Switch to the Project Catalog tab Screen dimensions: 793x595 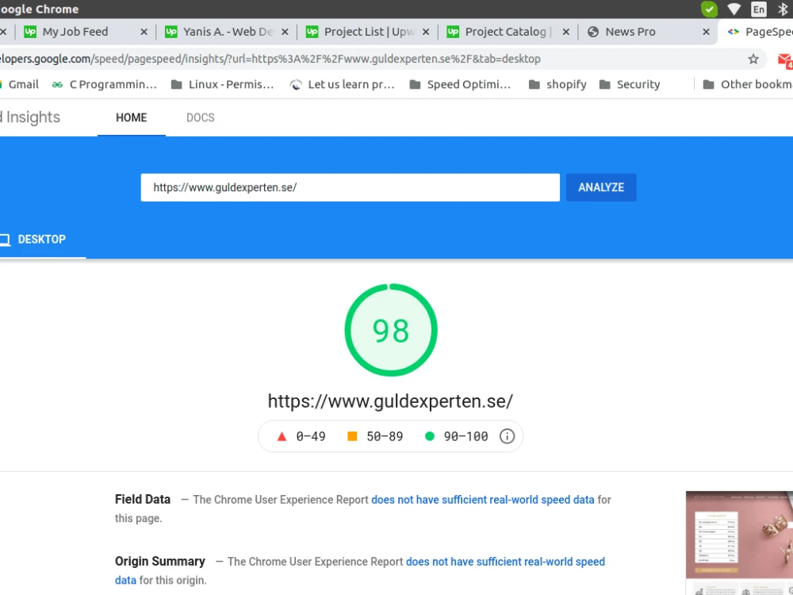[506, 32]
